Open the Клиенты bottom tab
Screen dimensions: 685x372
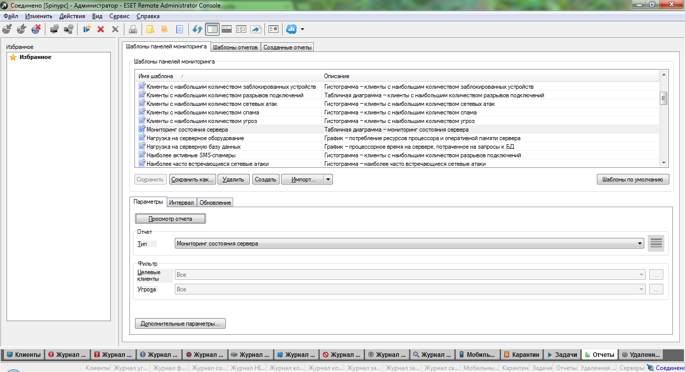[23, 355]
